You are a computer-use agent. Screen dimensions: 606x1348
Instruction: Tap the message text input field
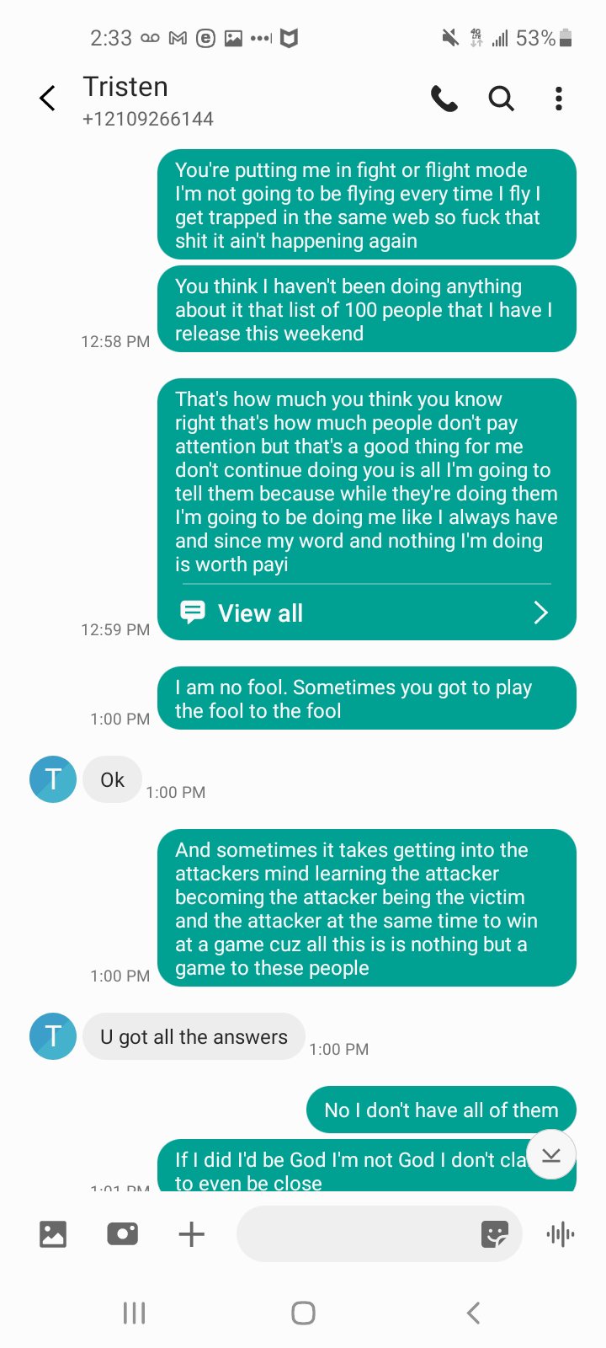point(353,1234)
